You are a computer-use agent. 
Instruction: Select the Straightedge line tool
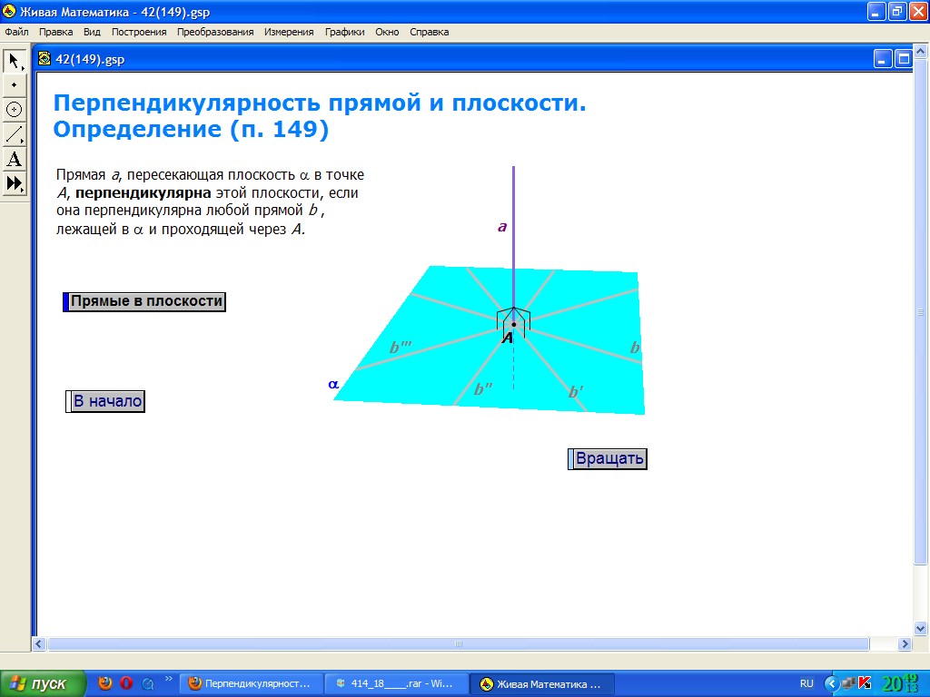pos(14,134)
